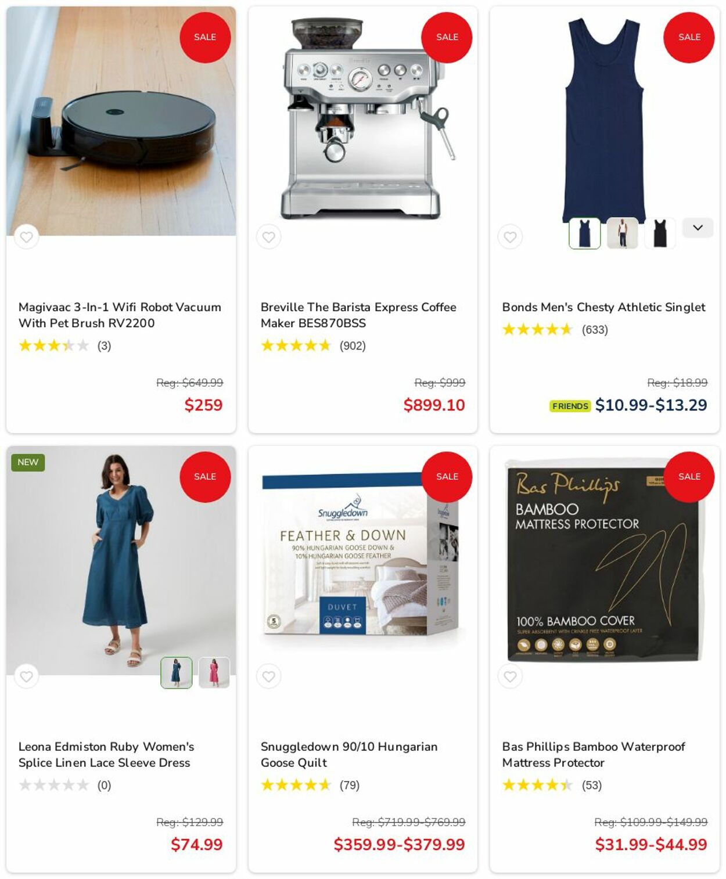View Snuggledown 90/10 Hungarian Goose Quilt page
Viewport: 726px width, 879px height.
click(348, 755)
